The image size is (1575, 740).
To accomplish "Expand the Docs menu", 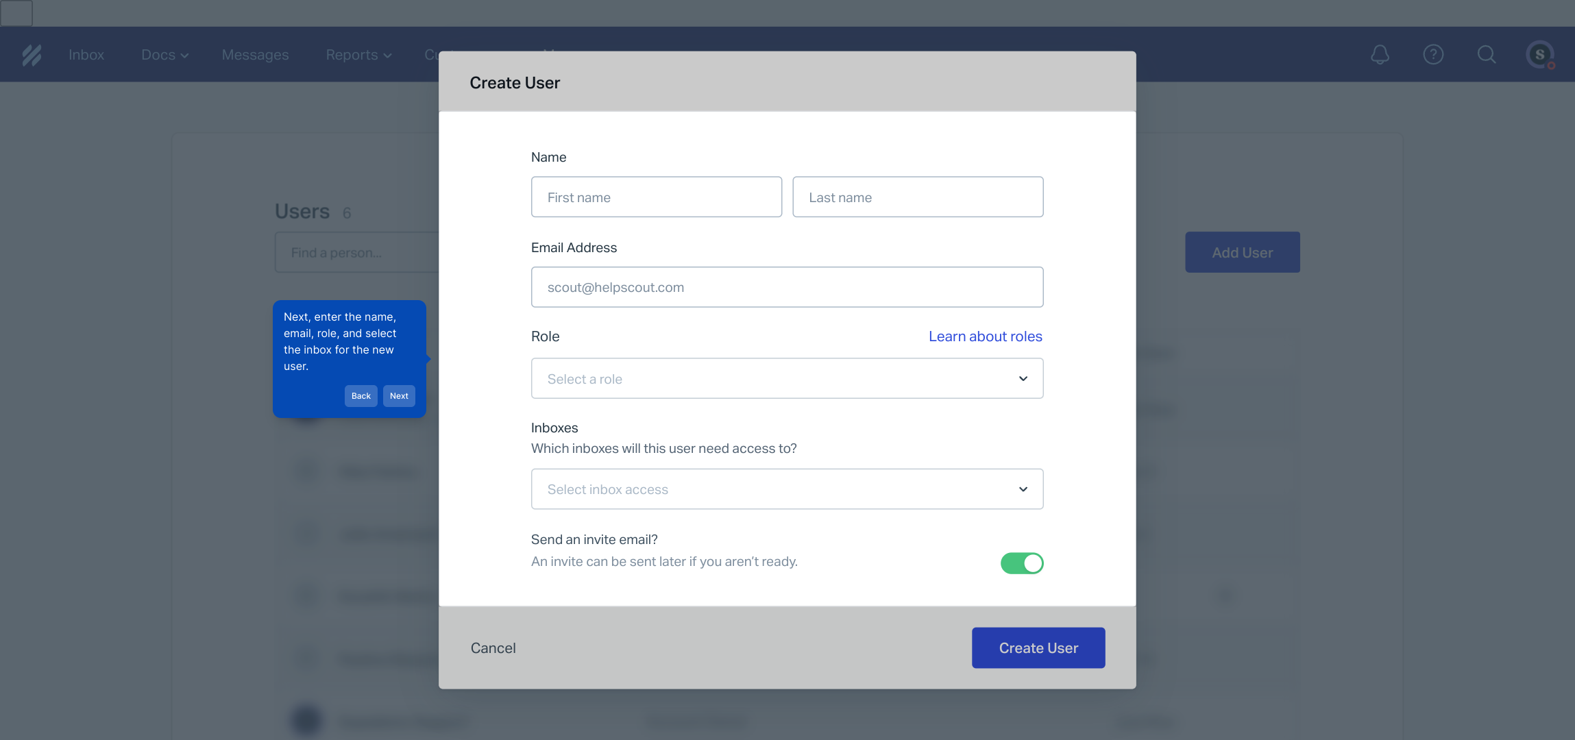I will (x=164, y=55).
